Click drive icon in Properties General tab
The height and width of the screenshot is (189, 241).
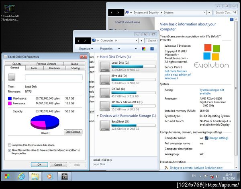click(12, 77)
